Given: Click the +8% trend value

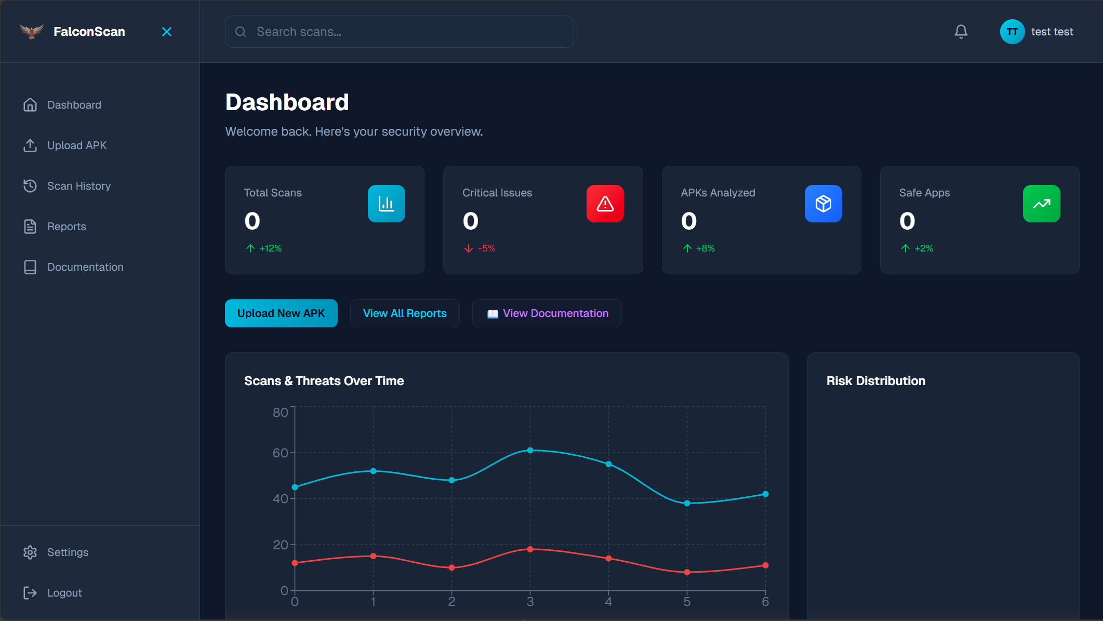Looking at the screenshot, I should 706,248.
